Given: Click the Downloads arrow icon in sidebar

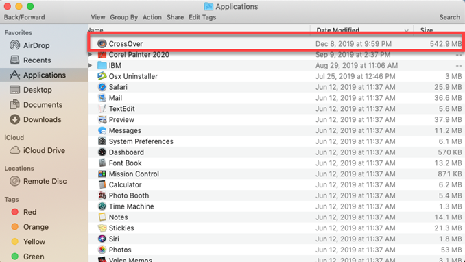Looking at the screenshot, I should click(x=14, y=119).
